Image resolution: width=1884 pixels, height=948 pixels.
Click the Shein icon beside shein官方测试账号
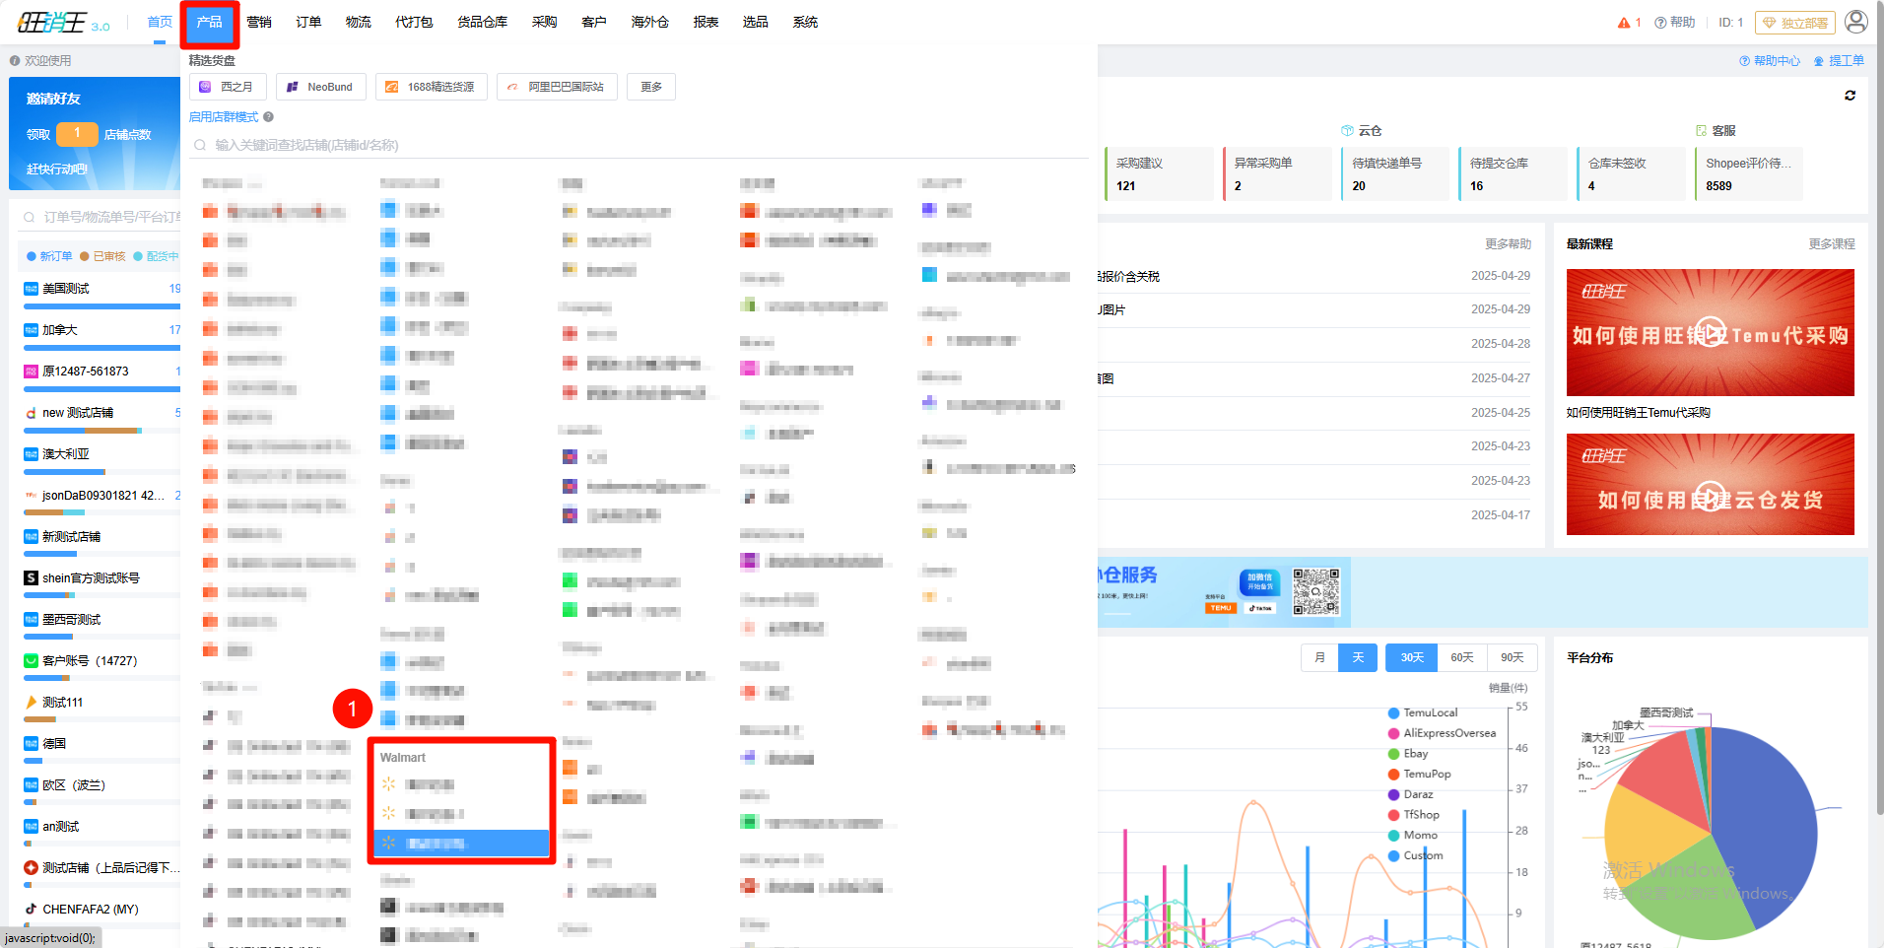pos(31,578)
